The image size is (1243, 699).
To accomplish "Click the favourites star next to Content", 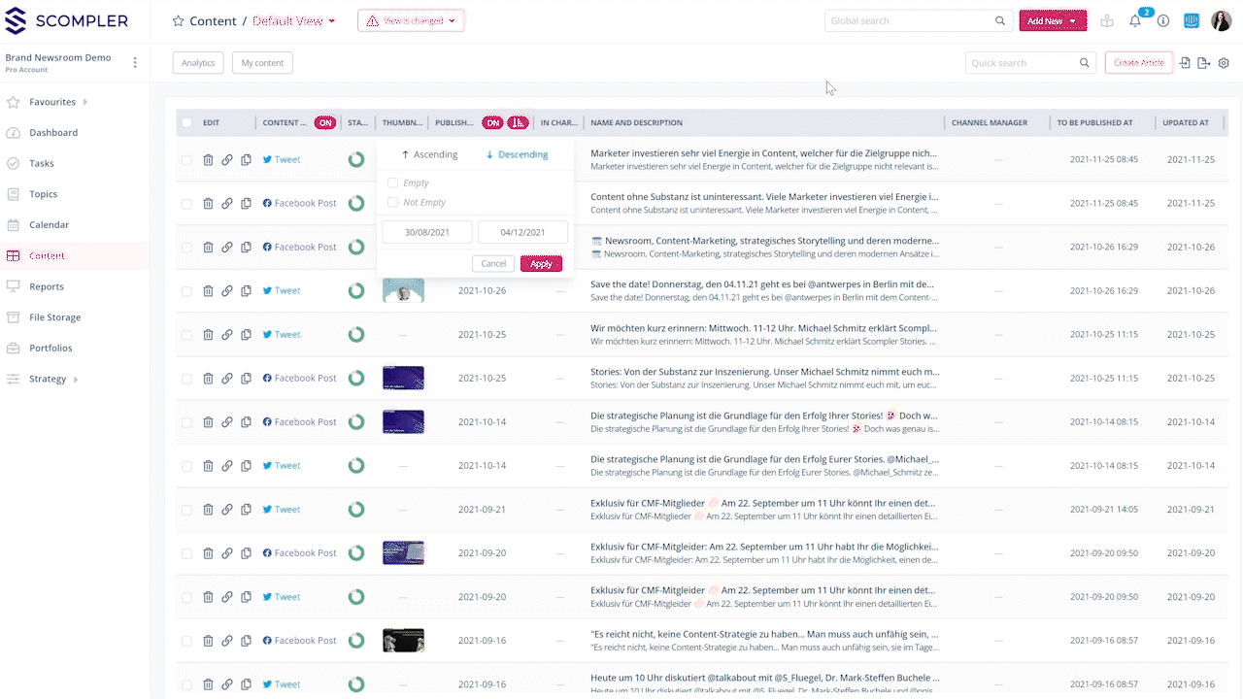I will (x=178, y=21).
